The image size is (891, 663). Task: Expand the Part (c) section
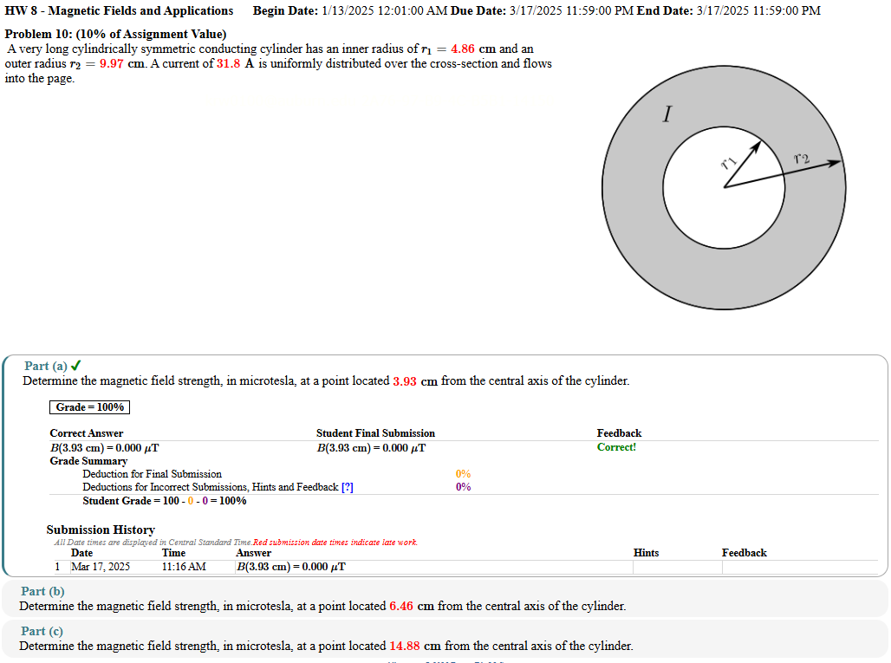point(43,631)
